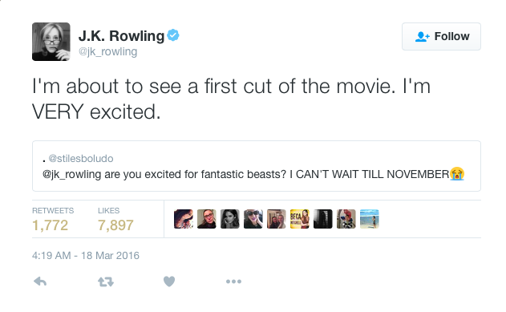Open the @jk_rowling handle link
Screen dimensions: 506x312
107,51
